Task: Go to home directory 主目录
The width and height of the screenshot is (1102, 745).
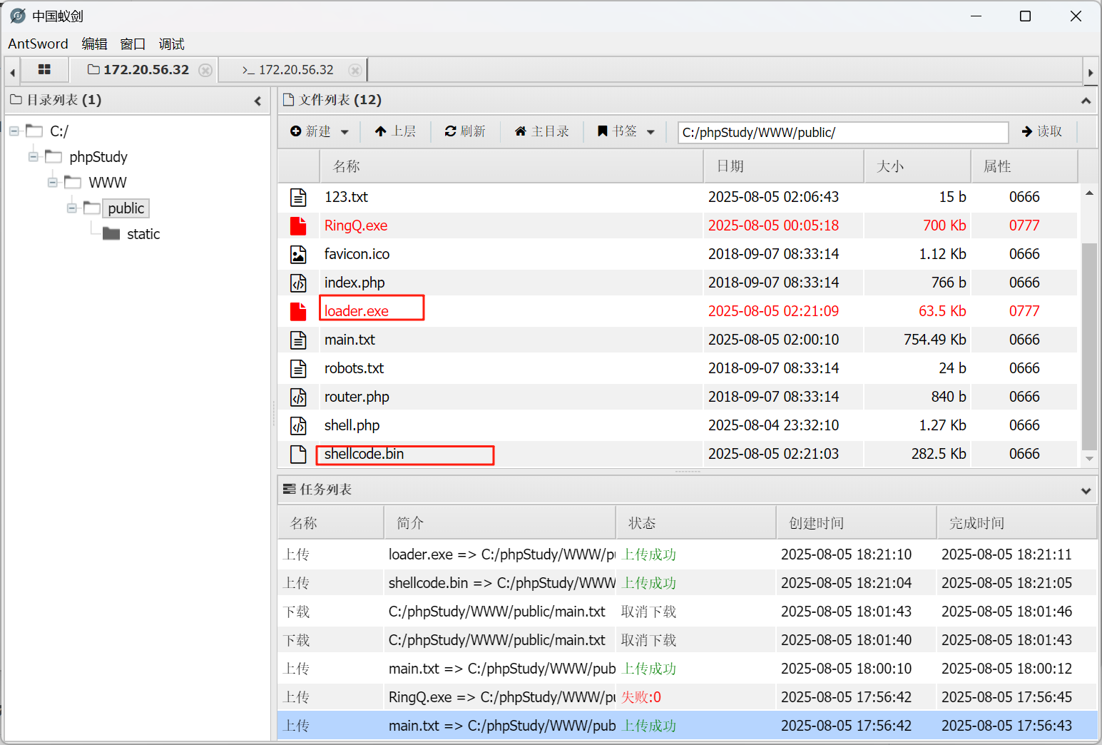Action: (x=542, y=131)
